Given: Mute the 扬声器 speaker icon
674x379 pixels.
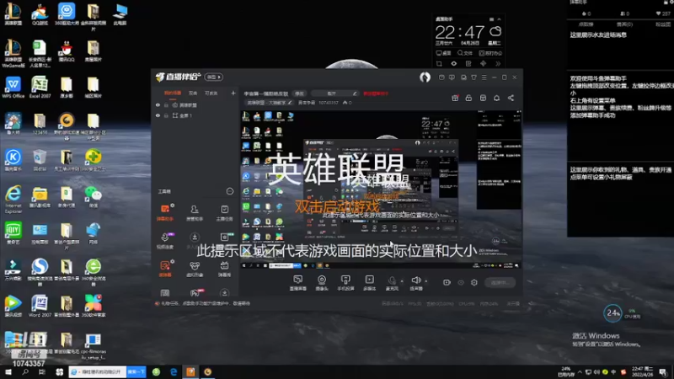Looking at the screenshot, I should coord(415,280).
